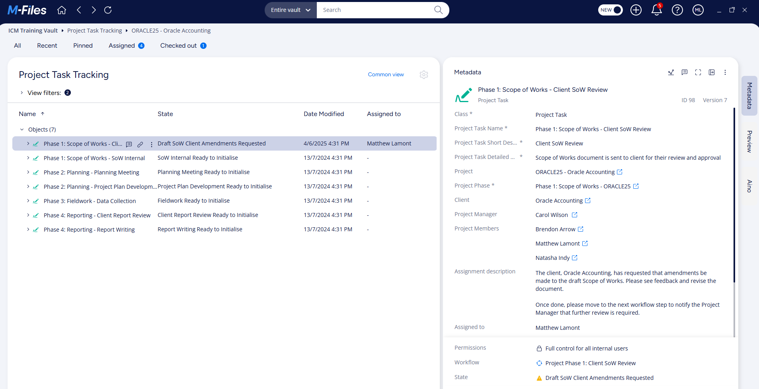This screenshot has width=759, height=389.
Task: Click the refresh icon in top bar
Action: click(x=108, y=10)
